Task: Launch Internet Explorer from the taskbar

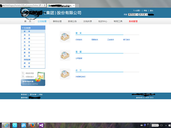Action: 6,125
